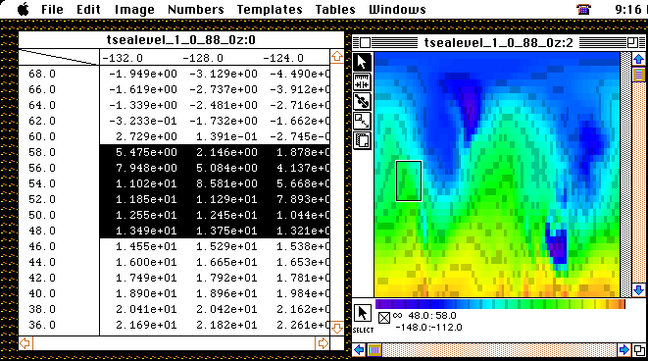Click column header -124.0
This screenshot has height=361, width=648.
pos(283,58)
